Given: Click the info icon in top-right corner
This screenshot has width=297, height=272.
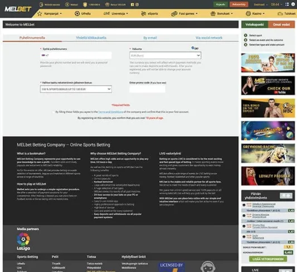Looking at the screenshot, I should pos(293,4).
